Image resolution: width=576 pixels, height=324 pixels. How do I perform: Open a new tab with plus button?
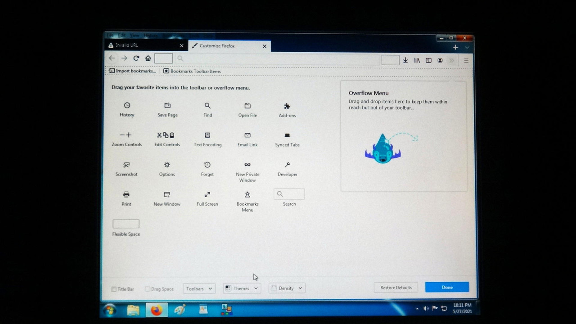pyautogui.click(x=455, y=47)
